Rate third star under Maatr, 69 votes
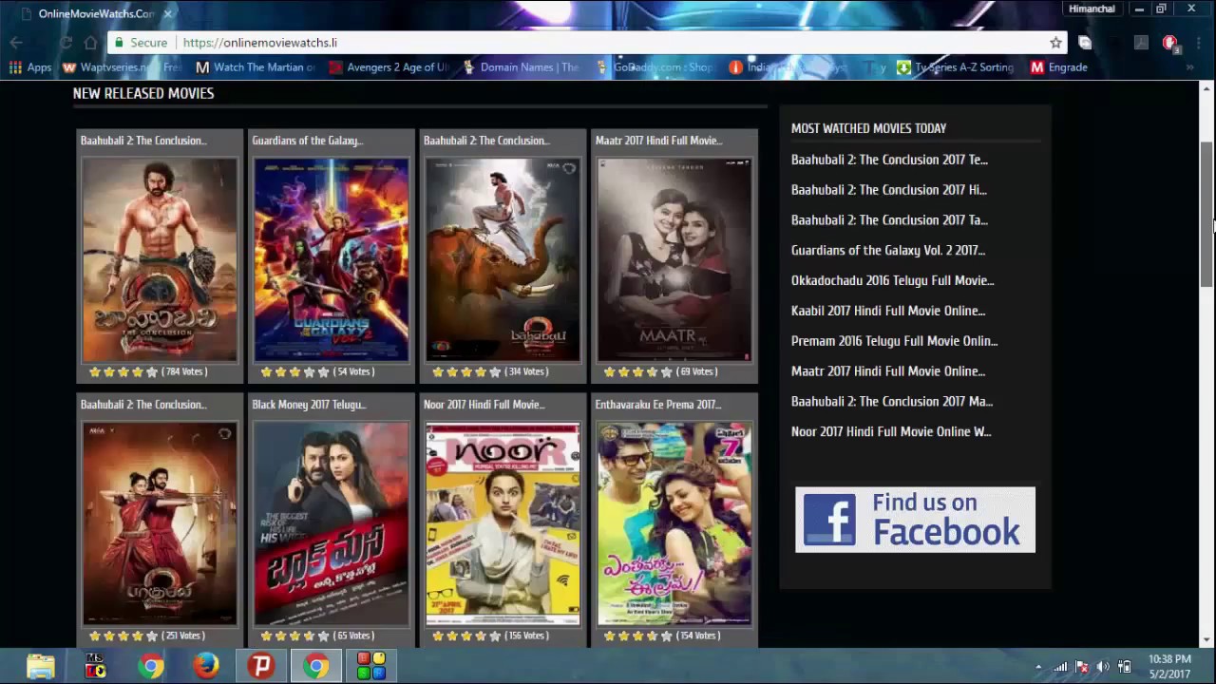1216x684 pixels. click(637, 371)
